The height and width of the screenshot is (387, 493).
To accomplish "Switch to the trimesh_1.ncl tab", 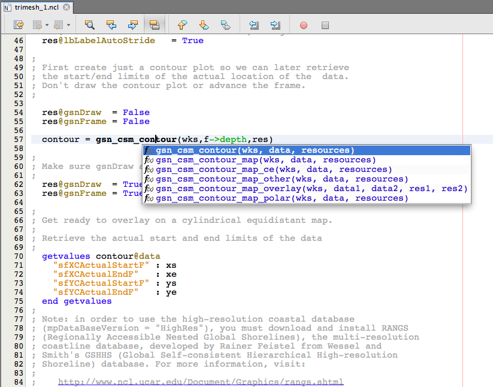I will click(x=36, y=7).
